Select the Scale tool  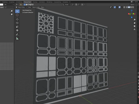[x=17, y=27]
